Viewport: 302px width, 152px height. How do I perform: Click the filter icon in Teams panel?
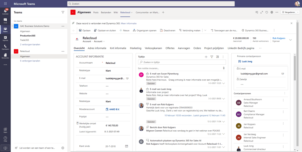coord(63,12)
